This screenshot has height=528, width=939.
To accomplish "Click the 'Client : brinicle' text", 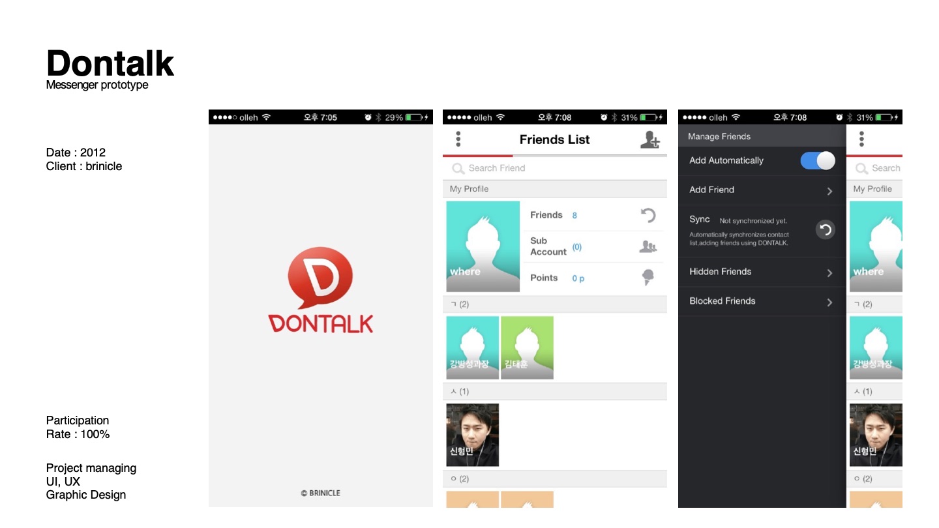I will pyautogui.click(x=84, y=166).
